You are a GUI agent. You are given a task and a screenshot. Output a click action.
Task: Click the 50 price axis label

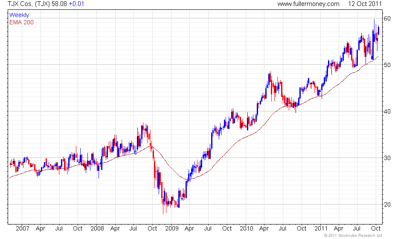coord(387,65)
